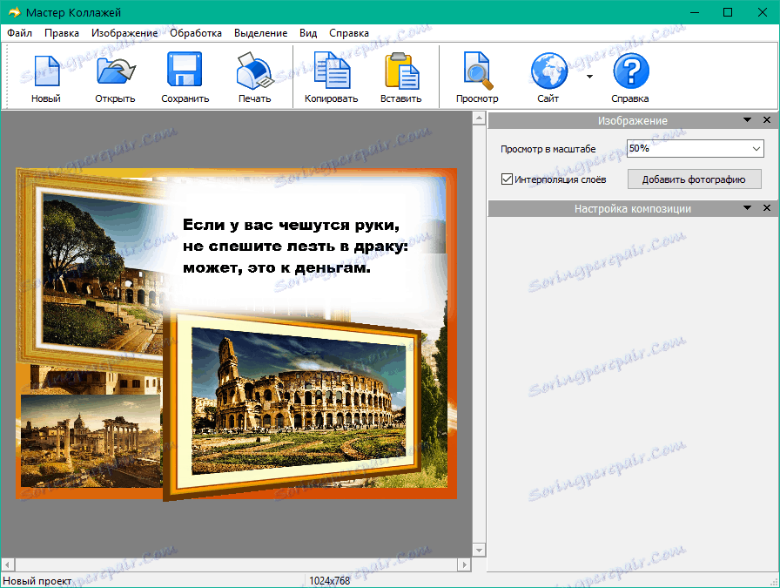Minimize the Мастер Коллажей window
This screenshot has height=588, width=780.
coord(695,12)
